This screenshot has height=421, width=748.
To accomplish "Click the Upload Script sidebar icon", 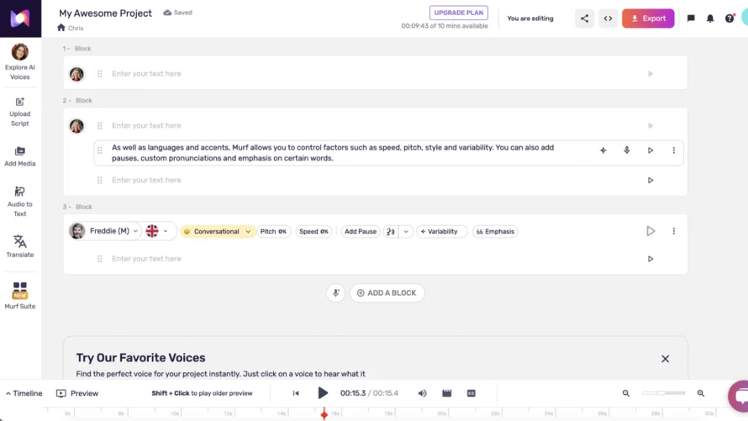I will point(20,111).
